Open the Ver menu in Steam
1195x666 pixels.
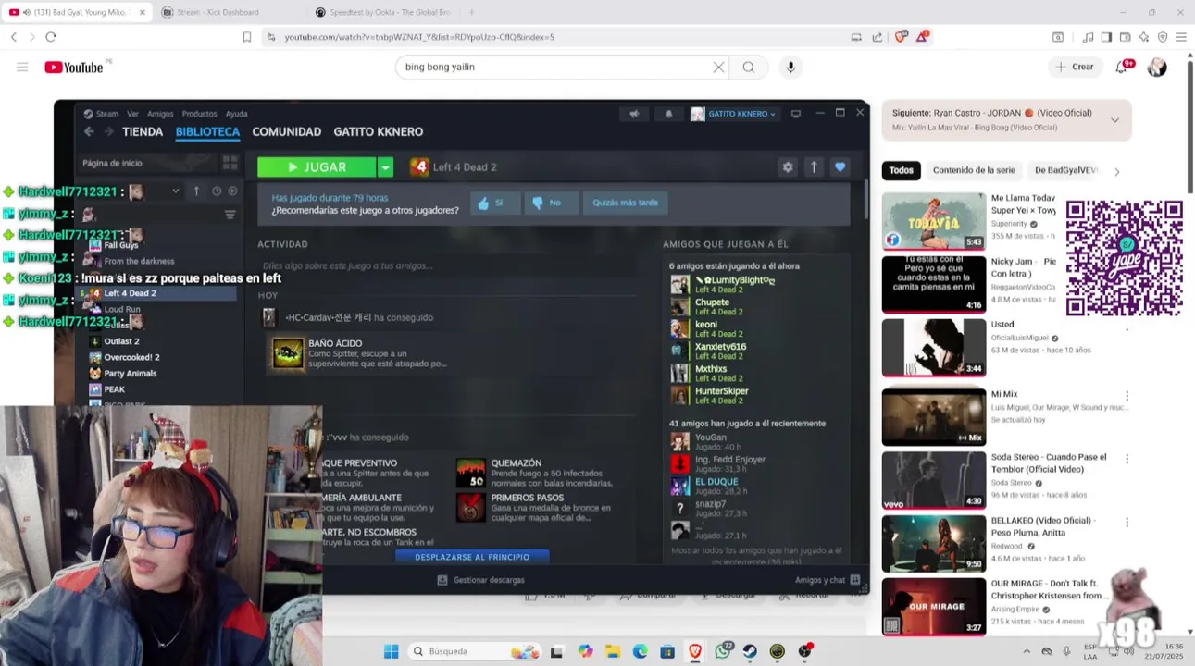pos(132,114)
